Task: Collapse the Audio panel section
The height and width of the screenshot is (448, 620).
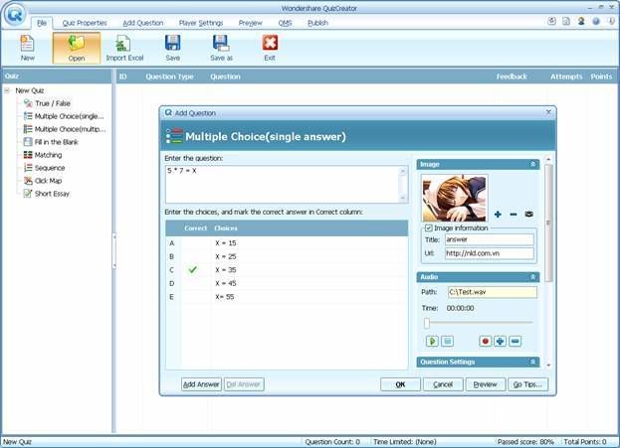Action: (532, 277)
